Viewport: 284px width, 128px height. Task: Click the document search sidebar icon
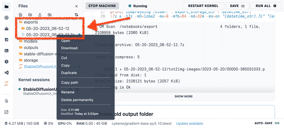(6, 101)
